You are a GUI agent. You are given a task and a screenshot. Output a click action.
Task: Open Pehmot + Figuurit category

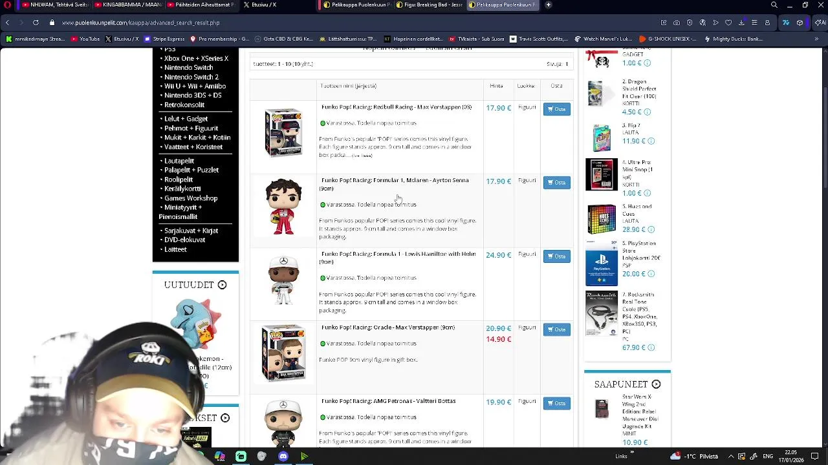(191, 129)
